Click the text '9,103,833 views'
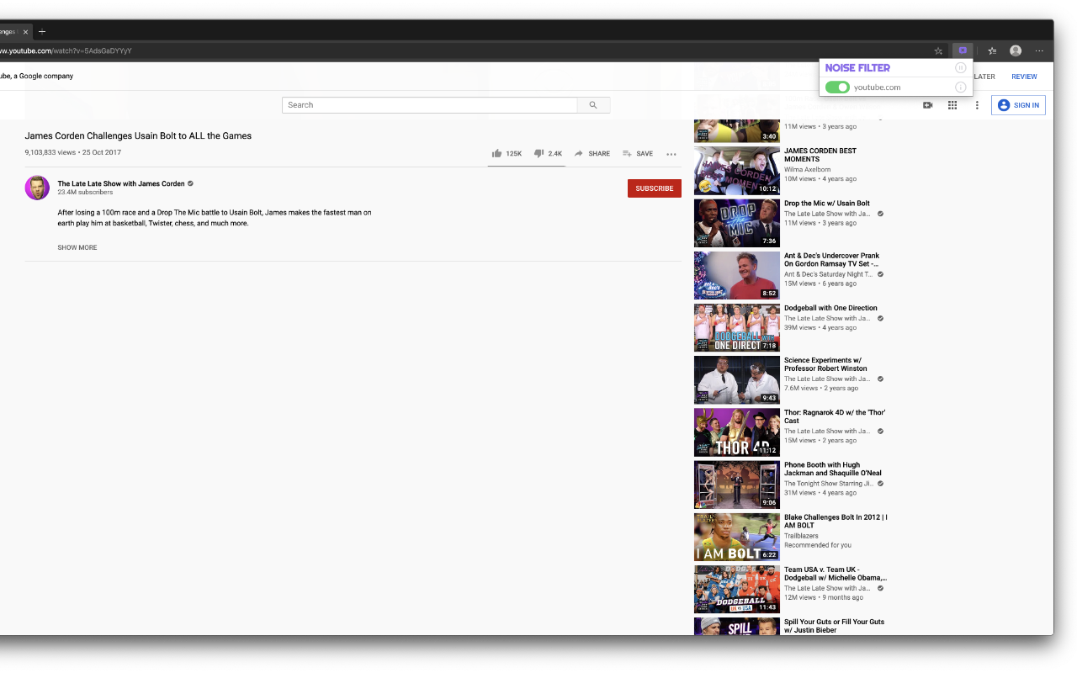This screenshot has height=673, width=1077. coord(50,152)
